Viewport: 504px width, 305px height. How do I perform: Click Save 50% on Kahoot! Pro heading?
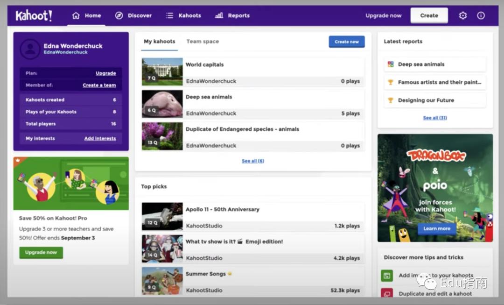pyautogui.click(x=53, y=218)
